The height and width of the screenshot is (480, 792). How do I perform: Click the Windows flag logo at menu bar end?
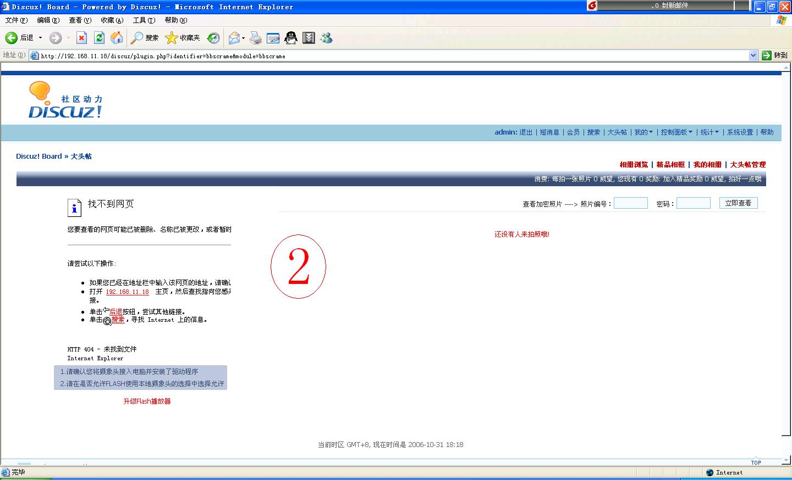click(x=781, y=20)
